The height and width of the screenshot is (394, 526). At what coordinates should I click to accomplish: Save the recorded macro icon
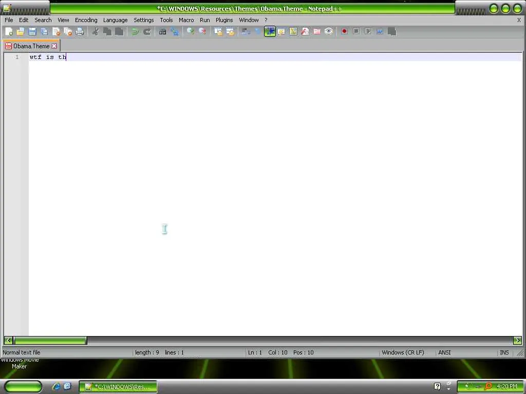click(x=392, y=31)
